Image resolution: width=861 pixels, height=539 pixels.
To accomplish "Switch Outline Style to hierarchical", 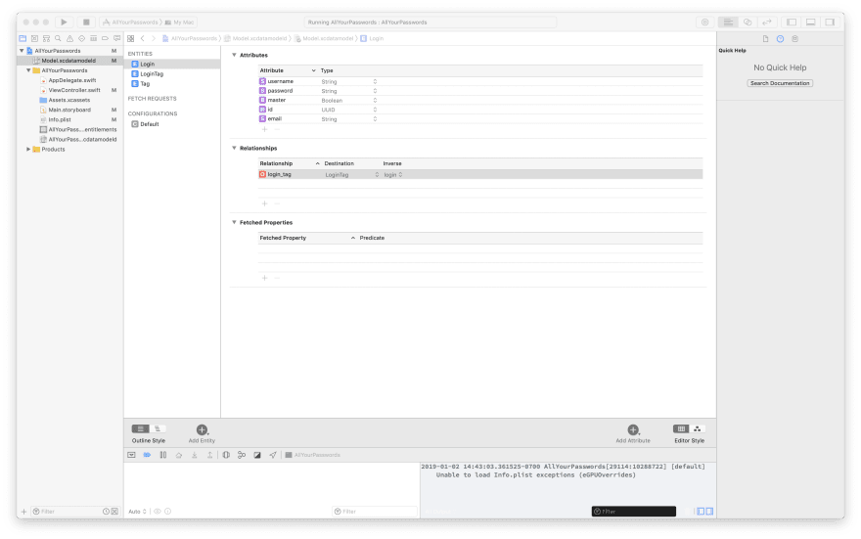I will click(158, 428).
